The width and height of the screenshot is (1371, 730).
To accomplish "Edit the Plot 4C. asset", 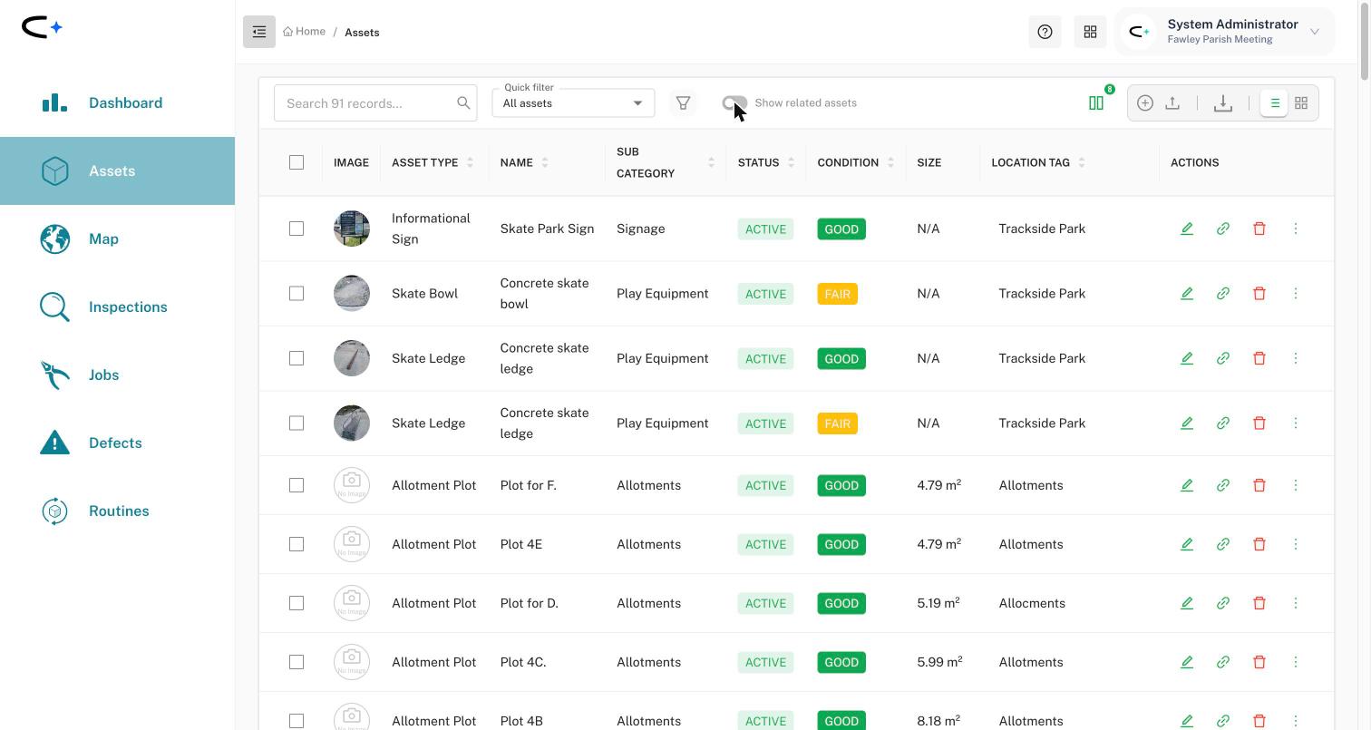I will coord(1187,662).
